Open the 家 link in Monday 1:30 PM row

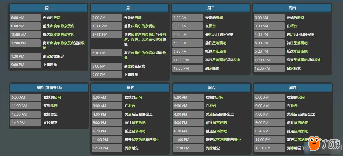pyautogui.click(x=48, y=56)
